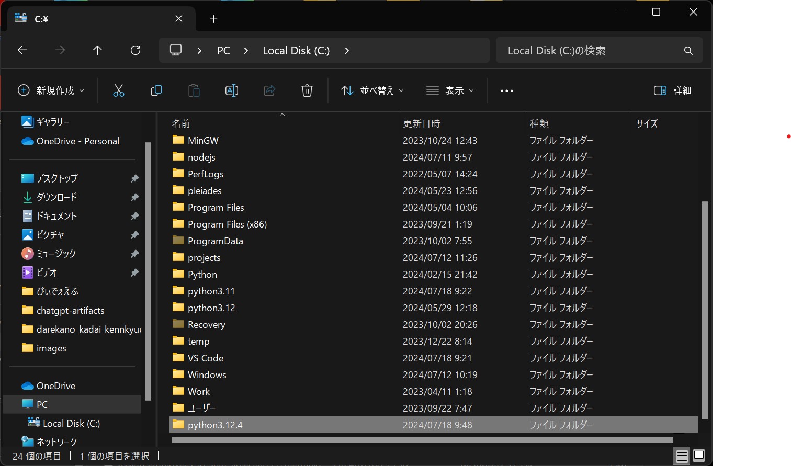Select the nodejs folder
This screenshot has height=466, width=791.
coord(202,157)
